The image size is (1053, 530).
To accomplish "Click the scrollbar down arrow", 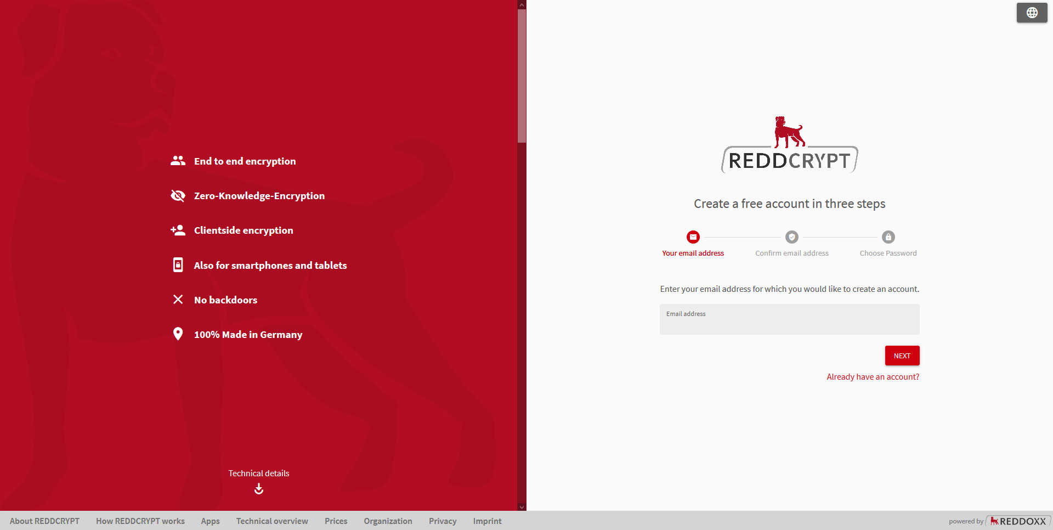I will coord(522,507).
